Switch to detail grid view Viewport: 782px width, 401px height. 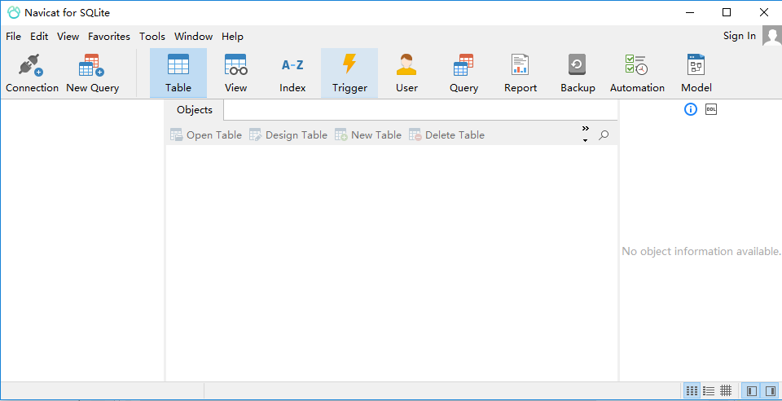coord(726,390)
